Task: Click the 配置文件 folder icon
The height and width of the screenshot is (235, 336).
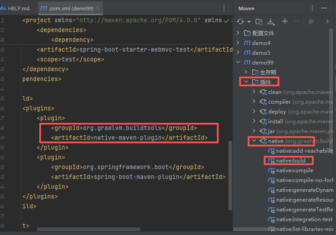Action: (x=247, y=33)
